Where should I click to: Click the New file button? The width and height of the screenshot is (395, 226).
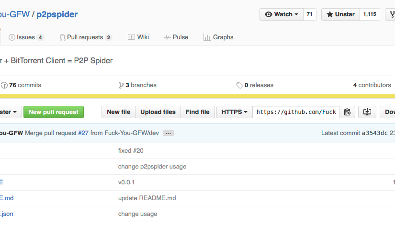point(118,112)
